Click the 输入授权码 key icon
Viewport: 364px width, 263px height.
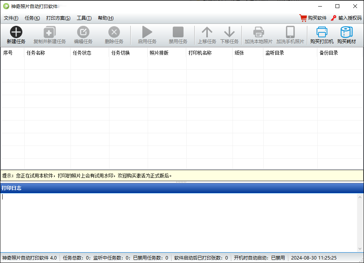(x=334, y=18)
